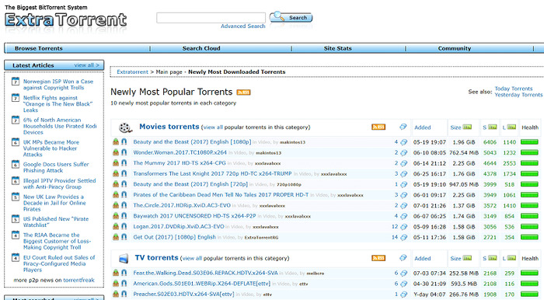Open Today Torrents link
The width and height of the screenshot is (544, 300).
(514, 89)
